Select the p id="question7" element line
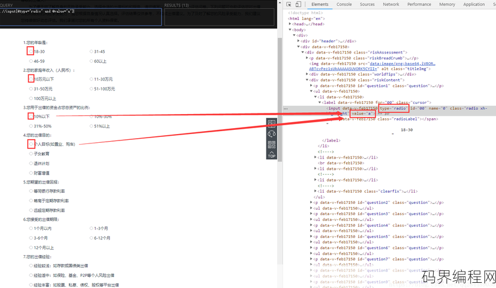This screenshot has width=496, height=288. (x=378, y=259)
